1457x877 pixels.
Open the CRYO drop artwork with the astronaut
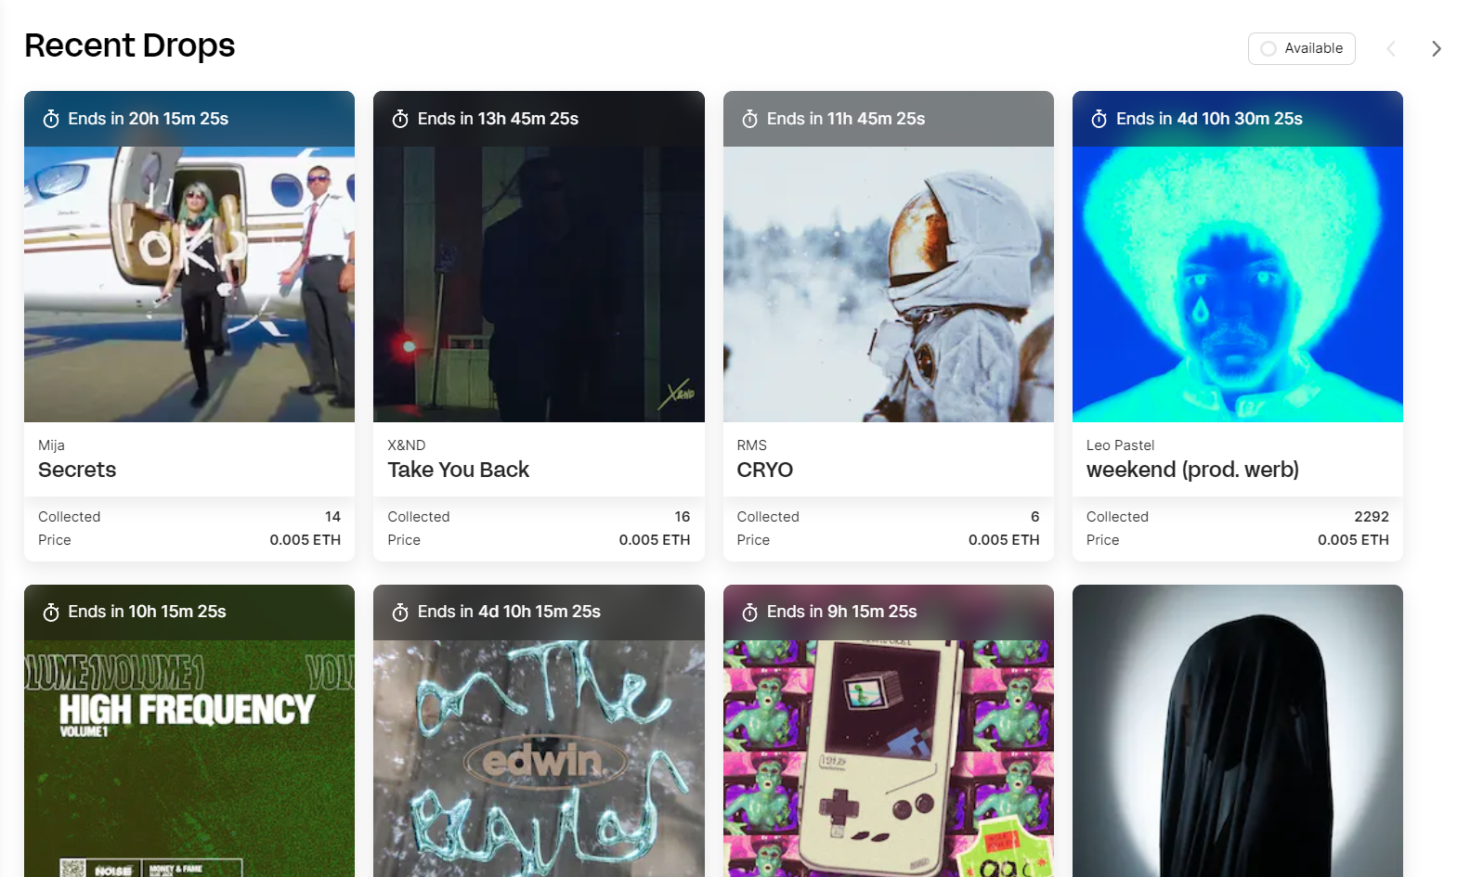point(889,284)
